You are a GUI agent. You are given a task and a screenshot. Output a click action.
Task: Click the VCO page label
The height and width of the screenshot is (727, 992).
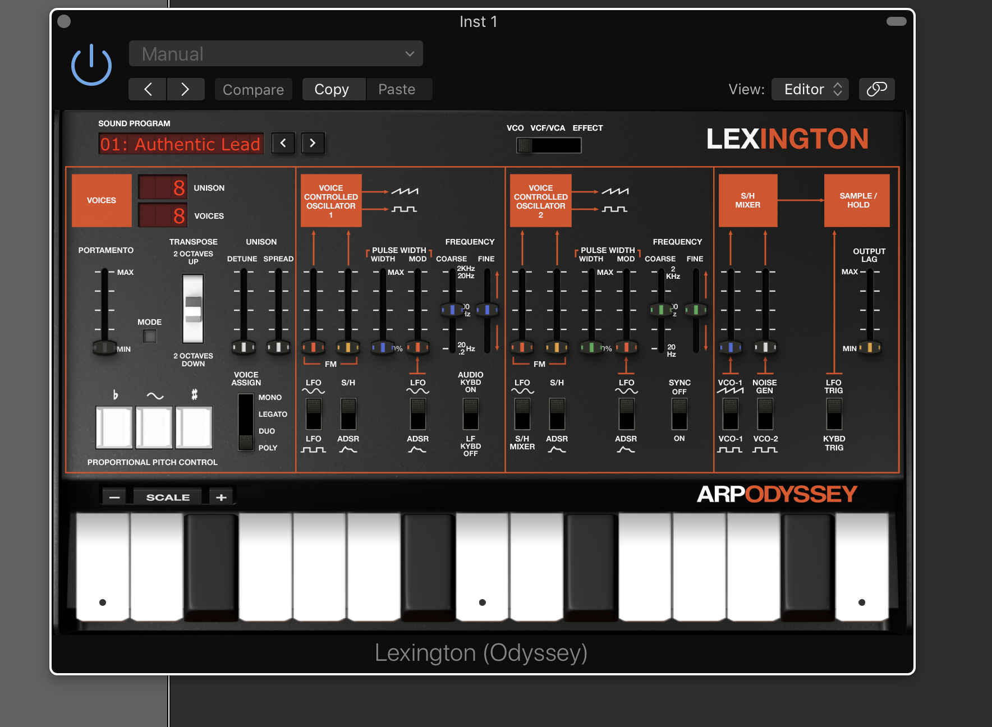tap(515, 128)
